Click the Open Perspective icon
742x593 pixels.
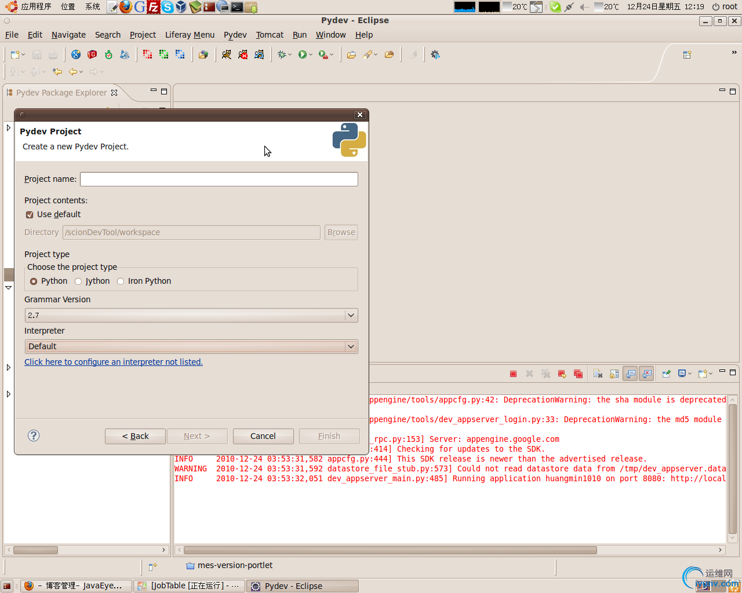[x=687, y=54]
